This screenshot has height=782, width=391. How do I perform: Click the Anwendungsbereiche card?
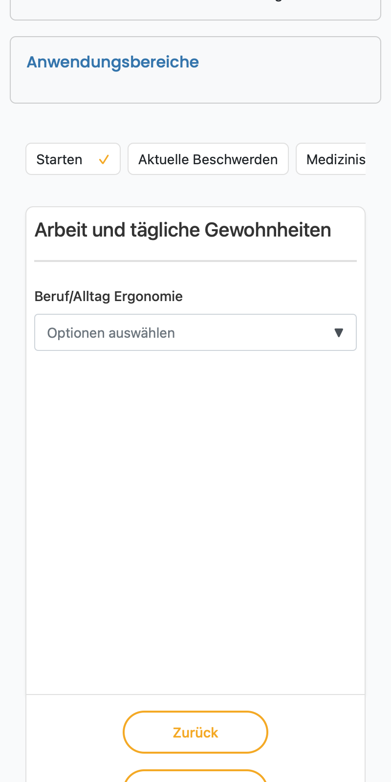pos(195,70)
